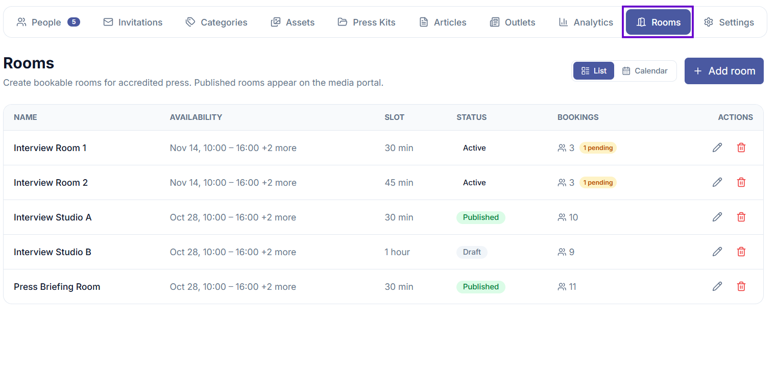This screenshot has height=371, width=776.
Task: Select the Interview Room 1 name
Action: coord(50,148)
